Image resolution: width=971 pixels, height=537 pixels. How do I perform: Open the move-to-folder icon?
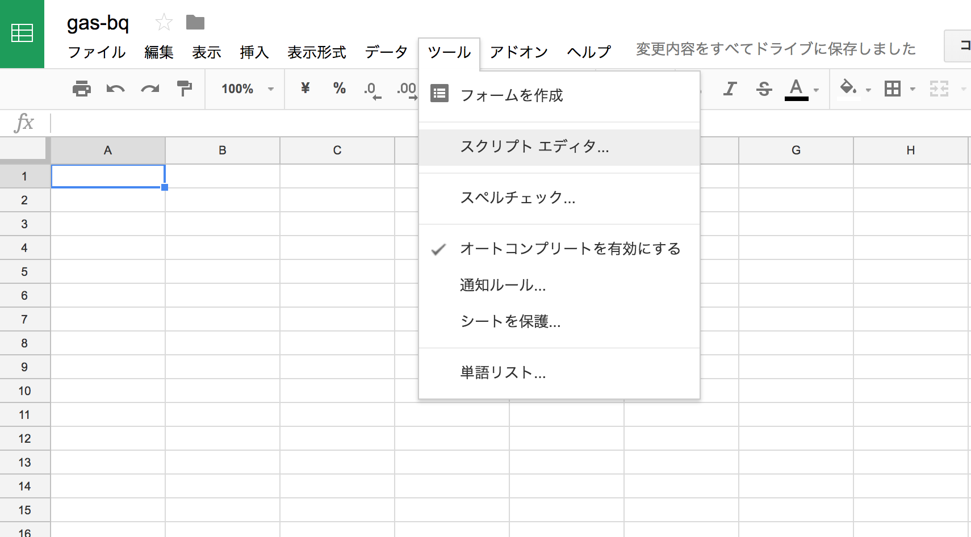[x=195, y=23]
